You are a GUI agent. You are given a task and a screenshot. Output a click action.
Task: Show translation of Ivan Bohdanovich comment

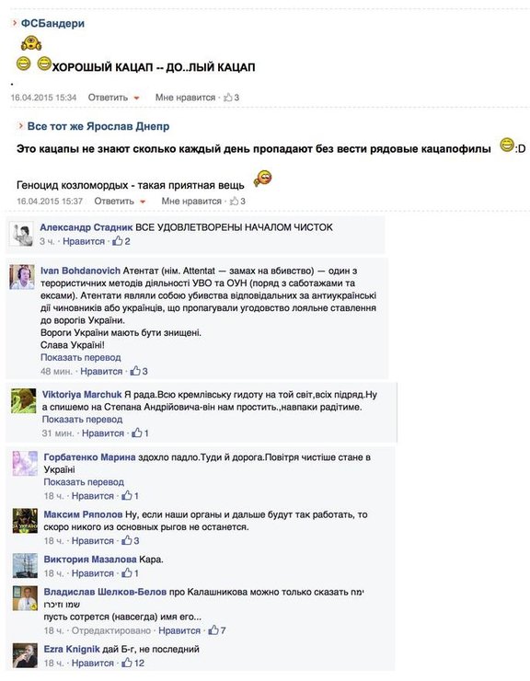[80, 357]
